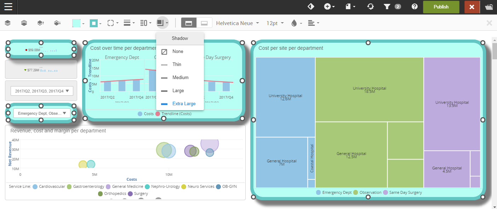This screenshot has height=209, width=497.
Task: Click the refresh data icon
Action: tap(370, 7)
